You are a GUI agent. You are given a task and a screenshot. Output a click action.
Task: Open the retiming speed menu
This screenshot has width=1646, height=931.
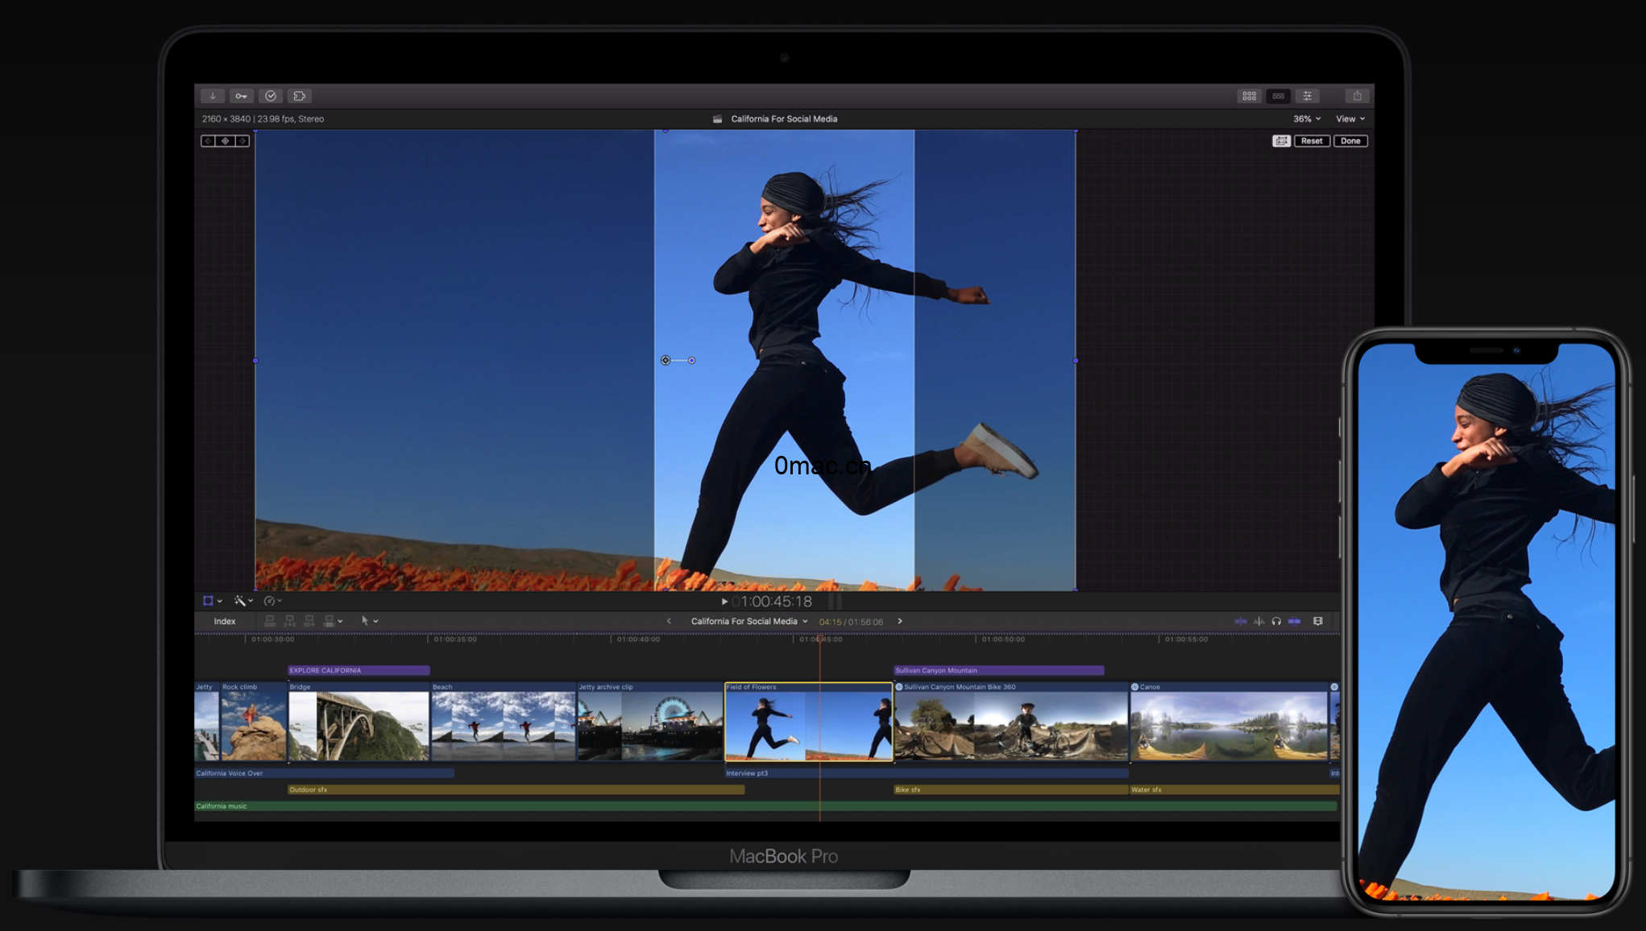273,601
